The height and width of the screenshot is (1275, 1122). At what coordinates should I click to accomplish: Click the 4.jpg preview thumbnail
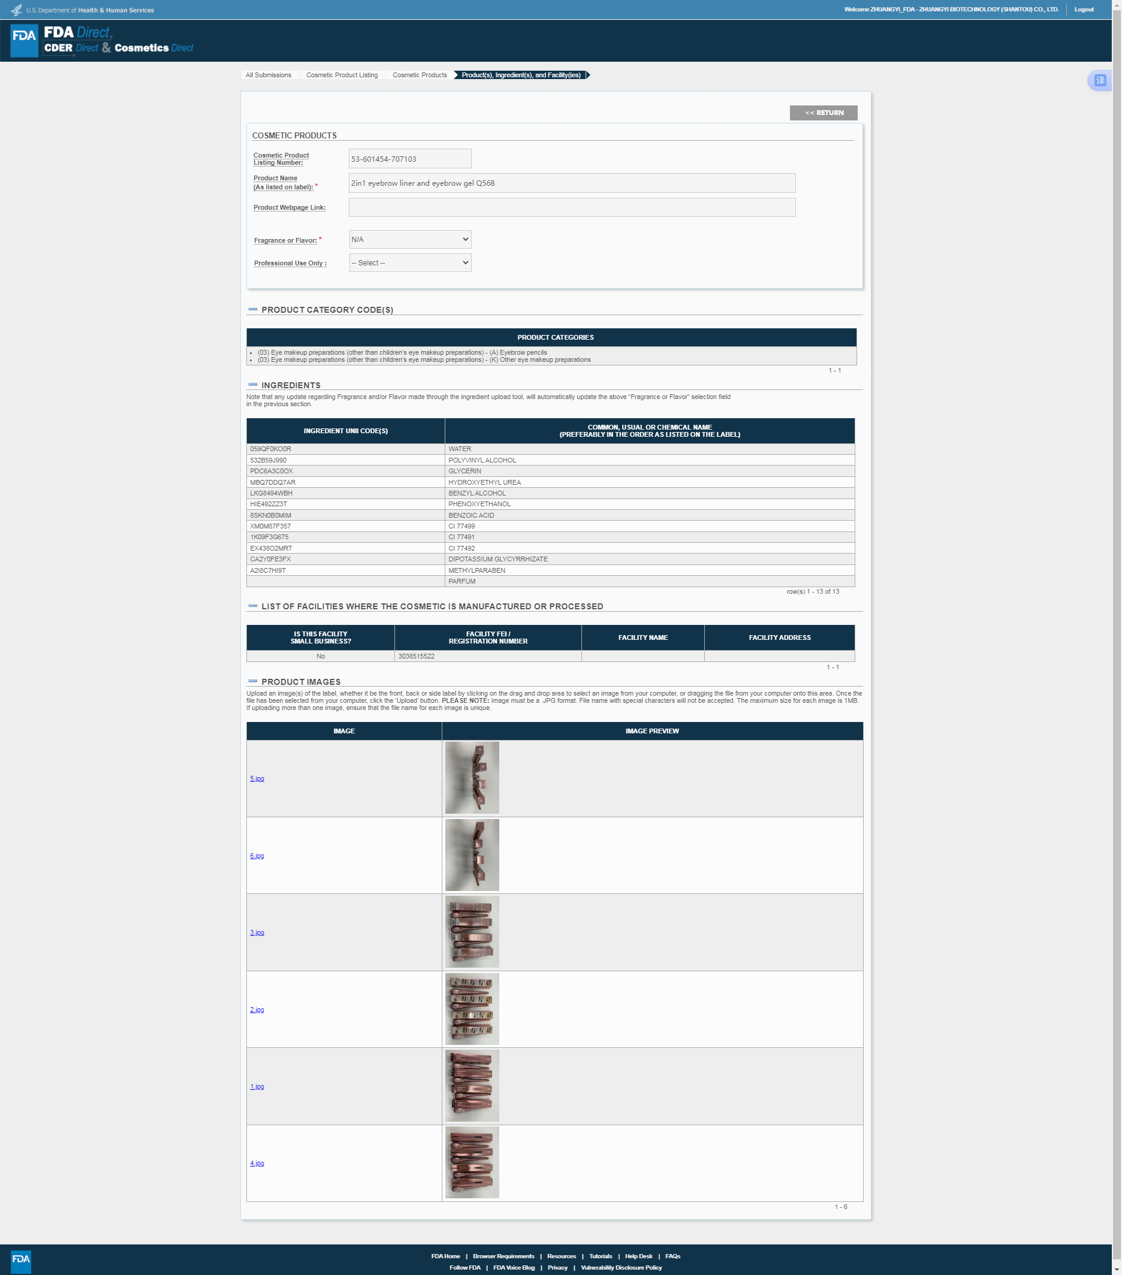tap(472, 1163)
